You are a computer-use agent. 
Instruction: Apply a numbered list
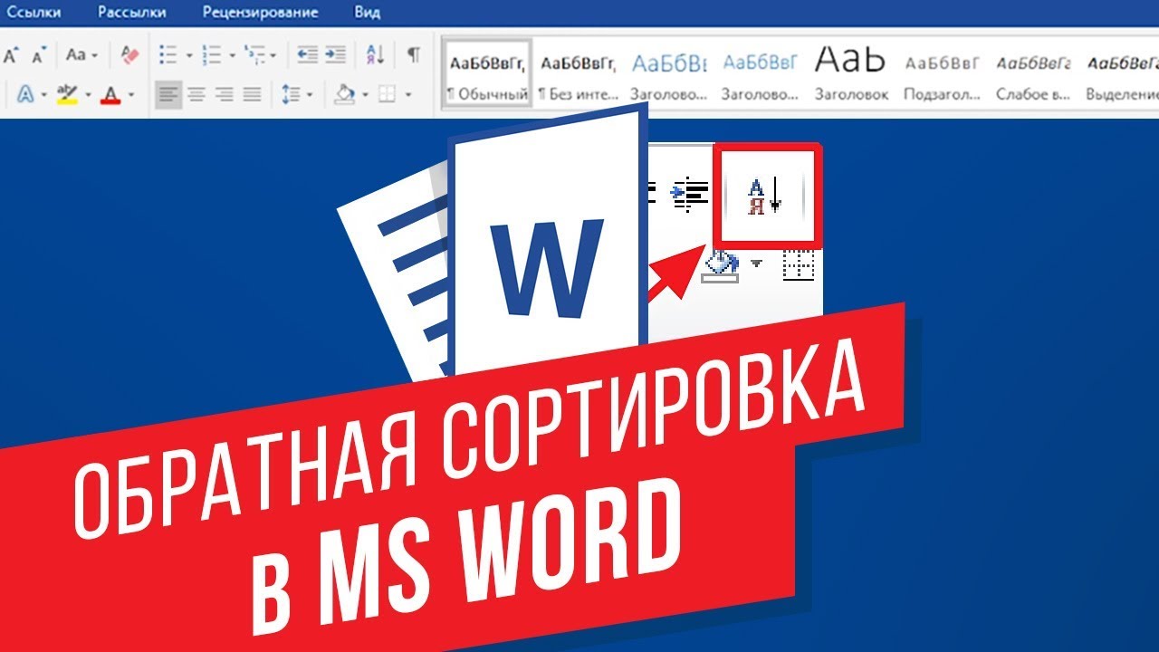(212, 55)
